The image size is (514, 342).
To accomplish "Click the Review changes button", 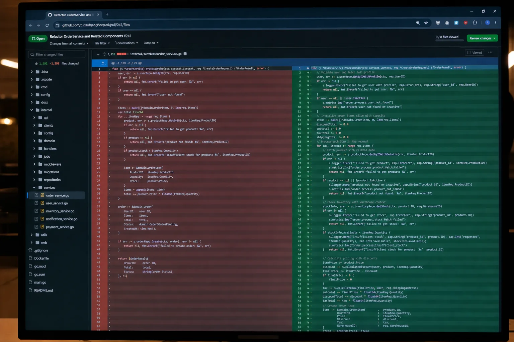I will [482, 38].
